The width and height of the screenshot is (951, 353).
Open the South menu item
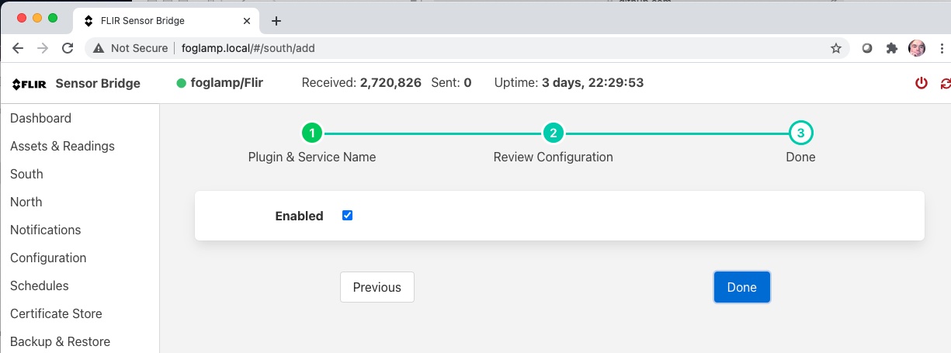(26, 174)
